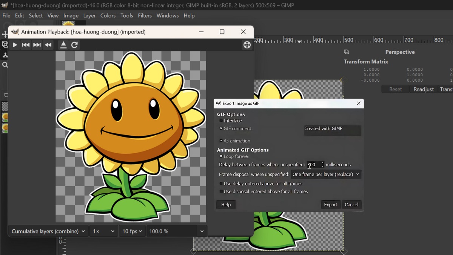Screen dimensions: 453x255
Task: Open the Cumulative layers (combine) dropdown
Action: click(x=48, y=231)
